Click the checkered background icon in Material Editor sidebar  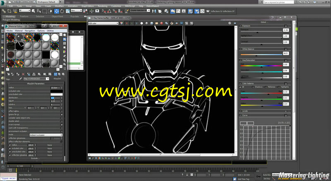coord(65,43)
